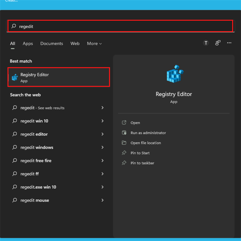Click search icon beside 'regedit editor'
Viewport: 241px width, 241px height.
click(x=14, y=134)
